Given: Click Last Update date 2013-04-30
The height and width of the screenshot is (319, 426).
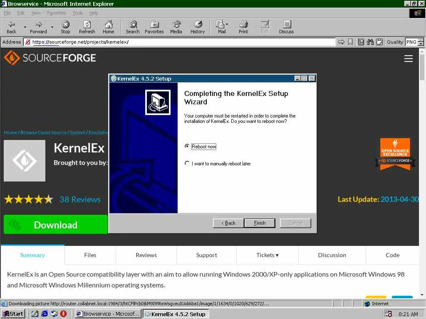Looking at the screenshot, I should point(399,199).
